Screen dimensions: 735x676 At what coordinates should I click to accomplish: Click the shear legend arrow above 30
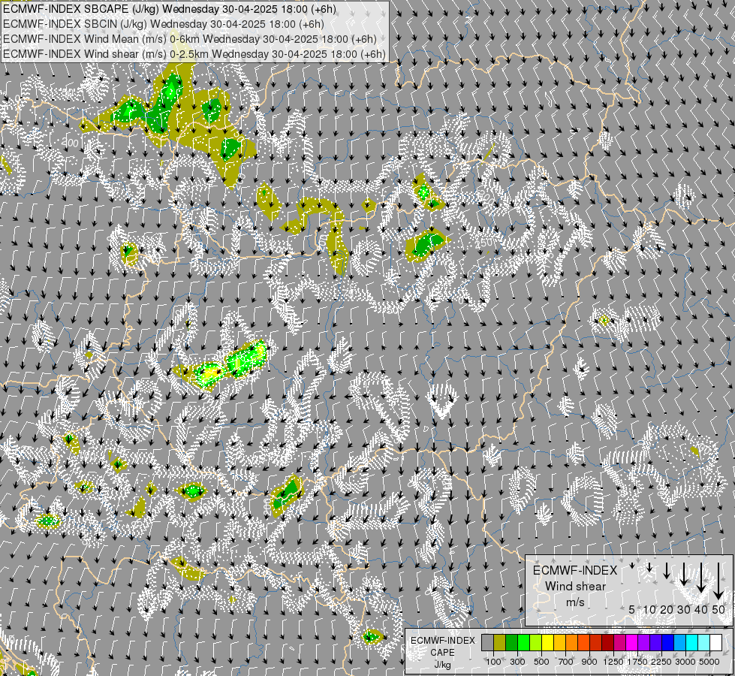(683, 574)
